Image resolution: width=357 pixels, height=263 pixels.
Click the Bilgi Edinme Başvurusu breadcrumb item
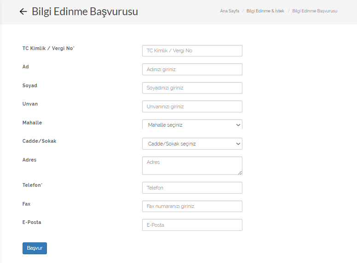point(315,11)
